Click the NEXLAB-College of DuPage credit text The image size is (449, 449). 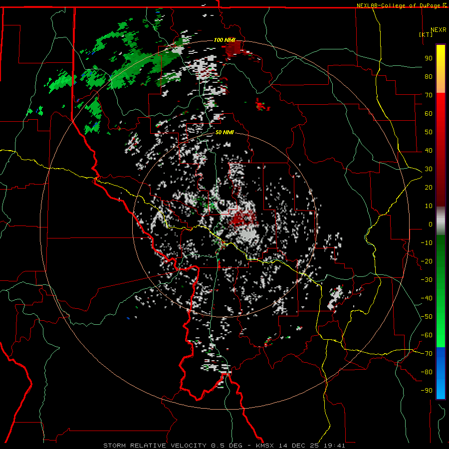coord(401,5)
